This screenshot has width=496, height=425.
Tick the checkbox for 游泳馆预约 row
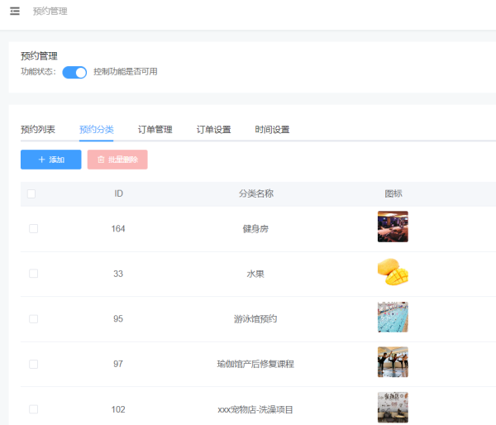point(33,318)
